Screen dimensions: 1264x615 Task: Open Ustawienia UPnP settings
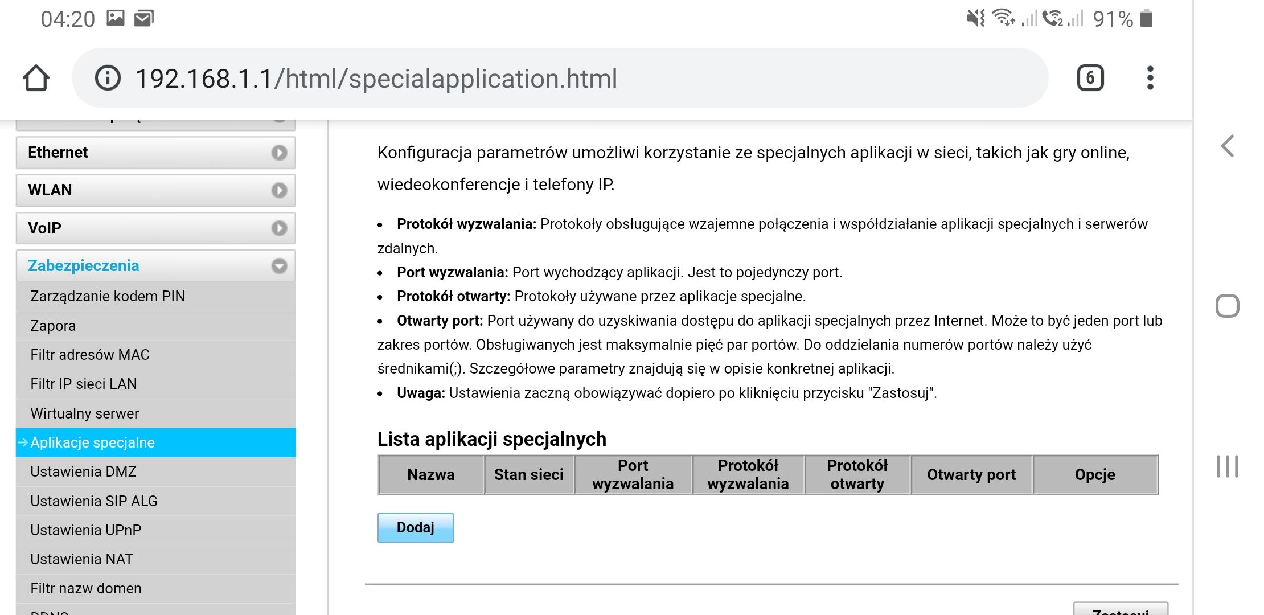tap(86, 530)
